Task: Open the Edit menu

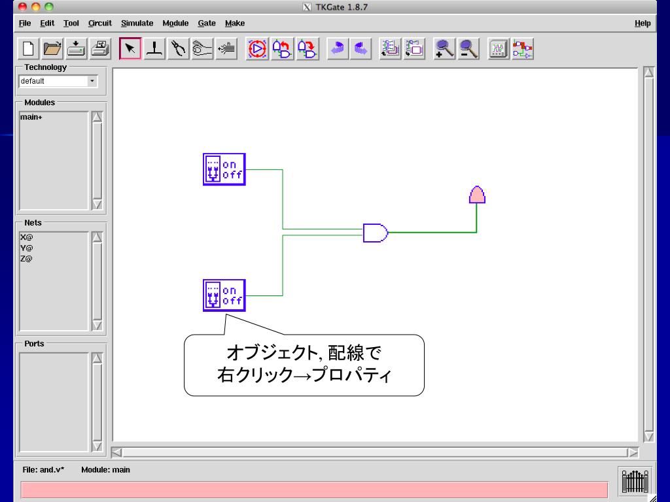Action: [x=47, y=23]
